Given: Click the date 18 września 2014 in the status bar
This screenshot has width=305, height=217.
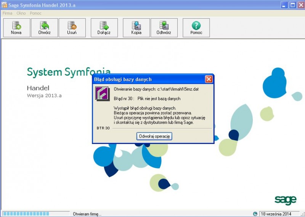Looking at the screenshot, I should (276, 214).
